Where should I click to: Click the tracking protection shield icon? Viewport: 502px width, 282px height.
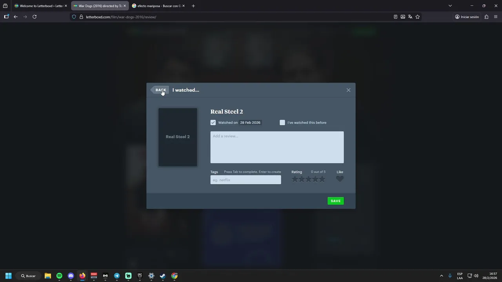74,17
